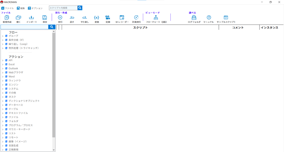Select the フォルダ tree item
284x152 pixels.
[13, 121]
